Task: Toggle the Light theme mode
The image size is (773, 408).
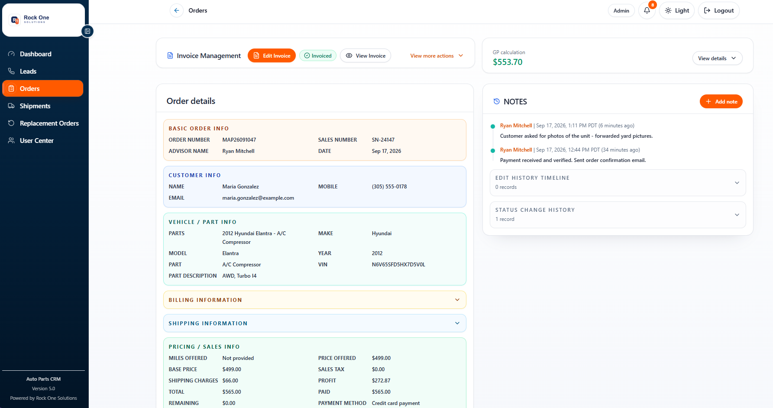Action: 677,10
